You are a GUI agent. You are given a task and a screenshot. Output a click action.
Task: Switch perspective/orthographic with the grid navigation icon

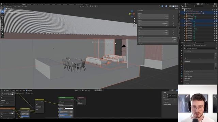pyautogui.click(x=134, y=26)
